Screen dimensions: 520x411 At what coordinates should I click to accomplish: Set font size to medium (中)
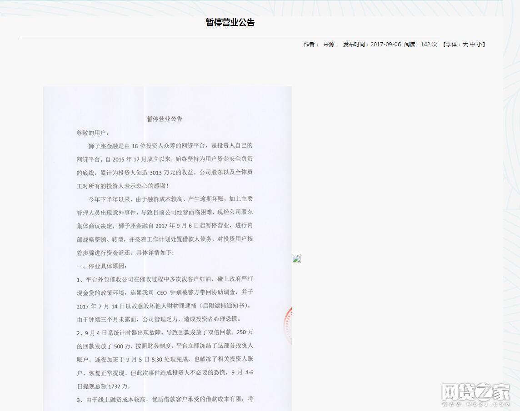pos(472,45)
